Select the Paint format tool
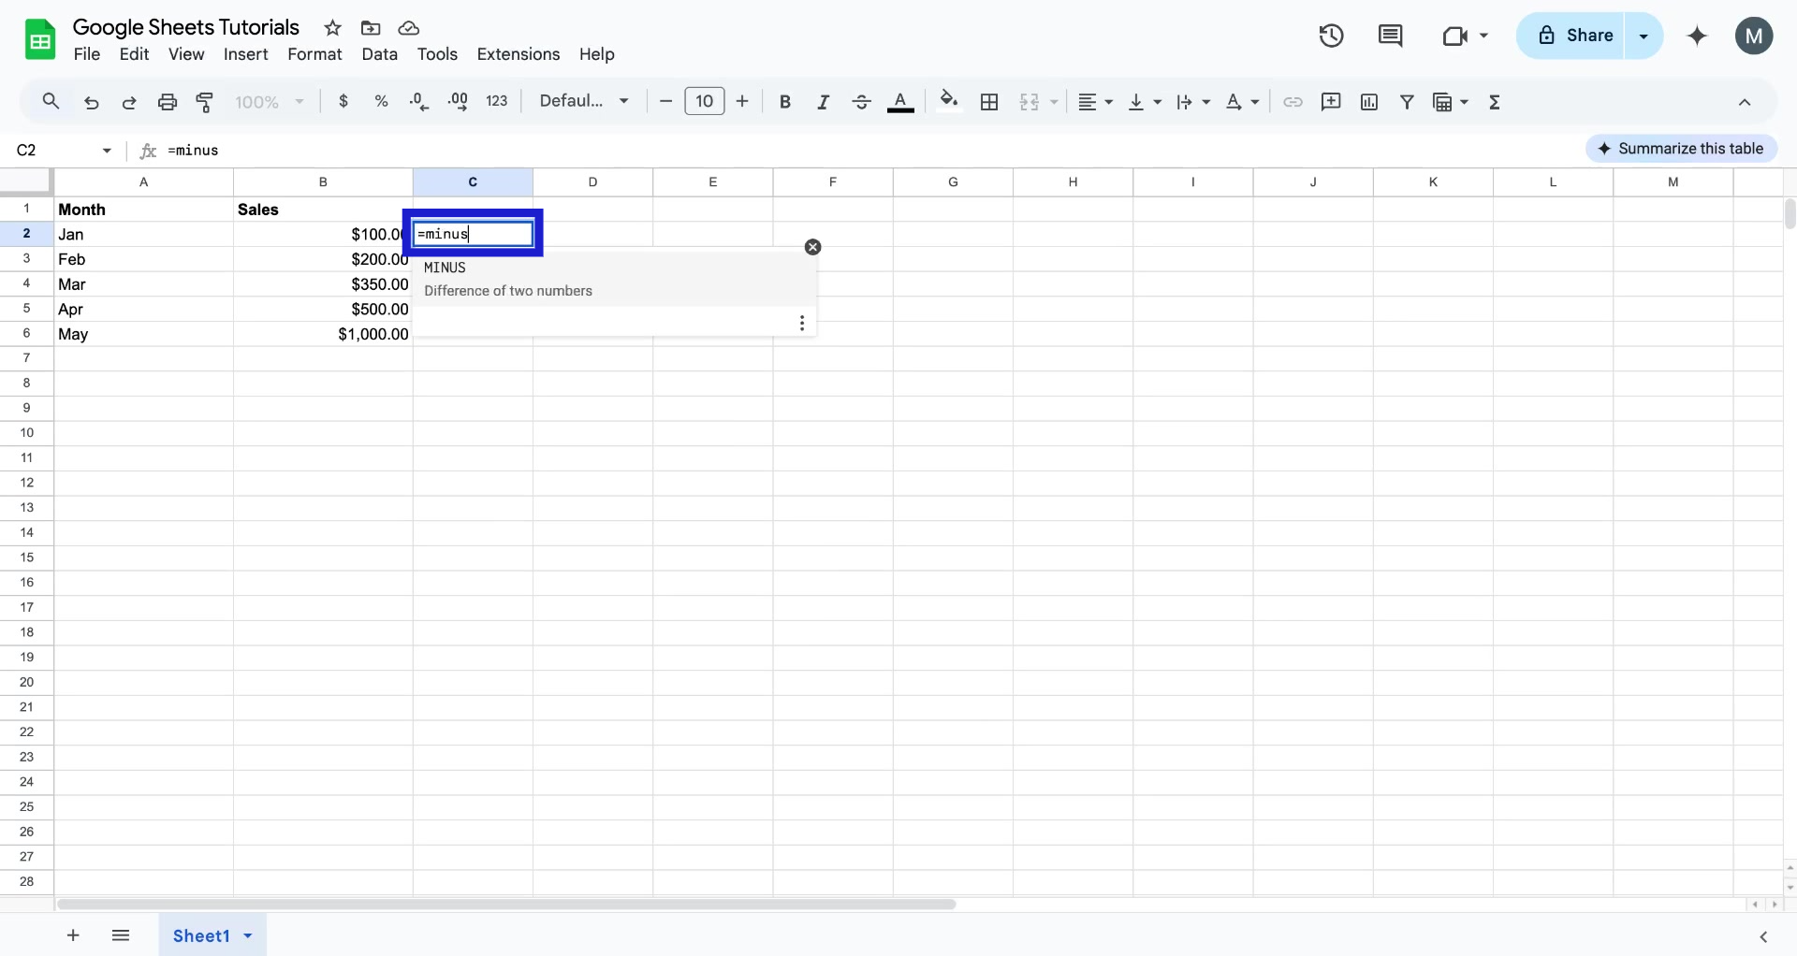 204,101
